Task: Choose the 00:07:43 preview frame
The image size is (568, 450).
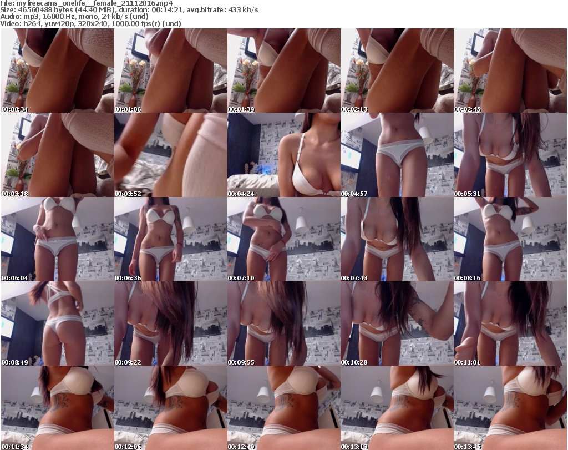Action: point(397,240)
